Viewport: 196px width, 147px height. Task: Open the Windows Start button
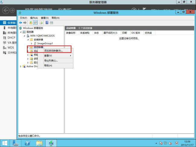5,143
